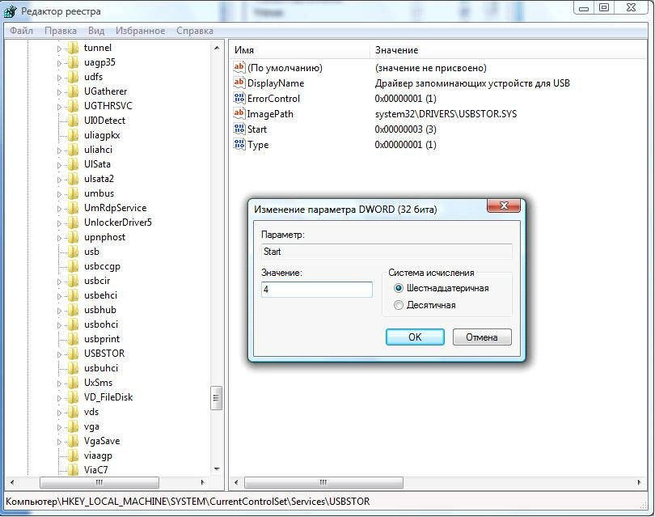Click the folder icon next to tunnel
The height and width of the screenshot is (517, 655).
[x=73, y=48]
